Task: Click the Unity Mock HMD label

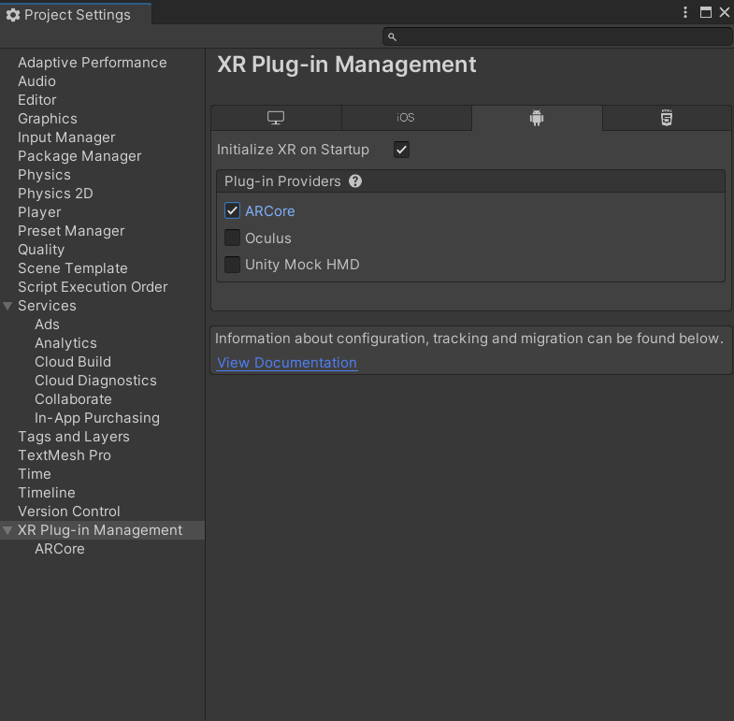Action: coord(302,265)
